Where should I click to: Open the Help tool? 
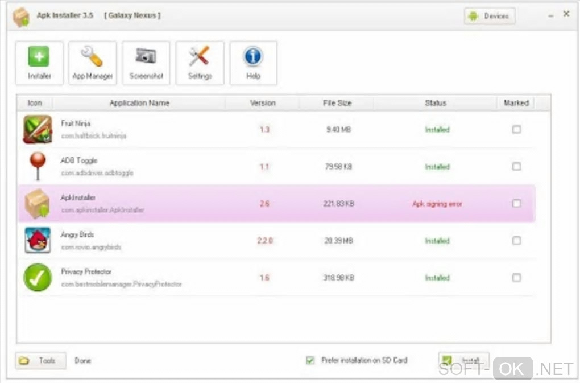[x=254, y=63]
